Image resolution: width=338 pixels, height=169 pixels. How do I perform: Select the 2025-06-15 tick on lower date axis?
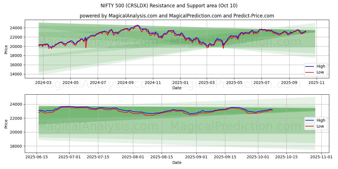point(37,157)
